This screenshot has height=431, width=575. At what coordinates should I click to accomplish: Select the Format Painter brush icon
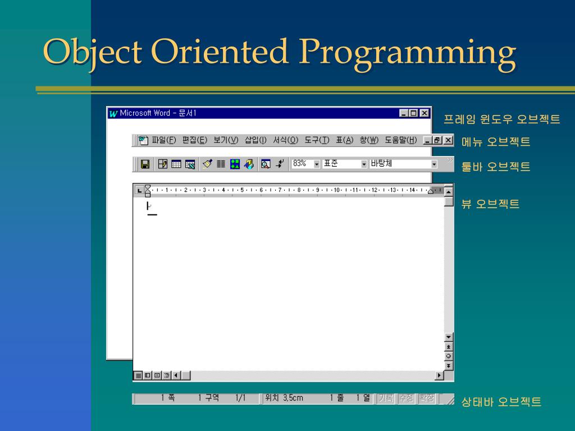coord(208,164)
